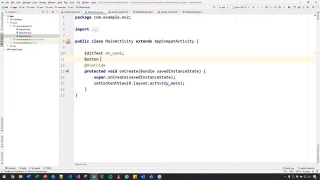The height and width of the screenshot is (180, 320).
Task: Open File Explorer in the taskbar
Action: tap(20, 176)
